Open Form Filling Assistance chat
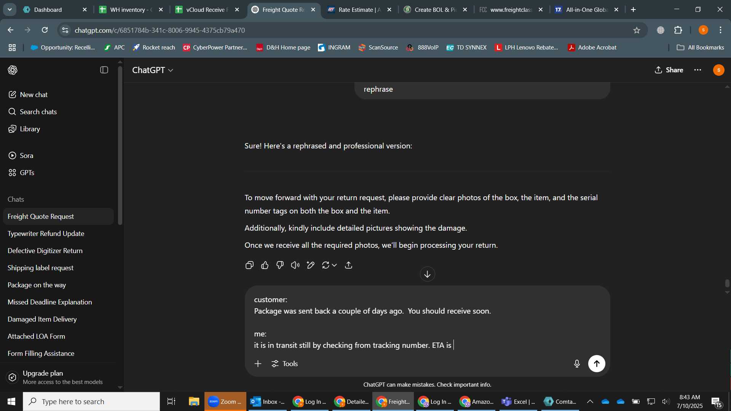 point(59,353)
